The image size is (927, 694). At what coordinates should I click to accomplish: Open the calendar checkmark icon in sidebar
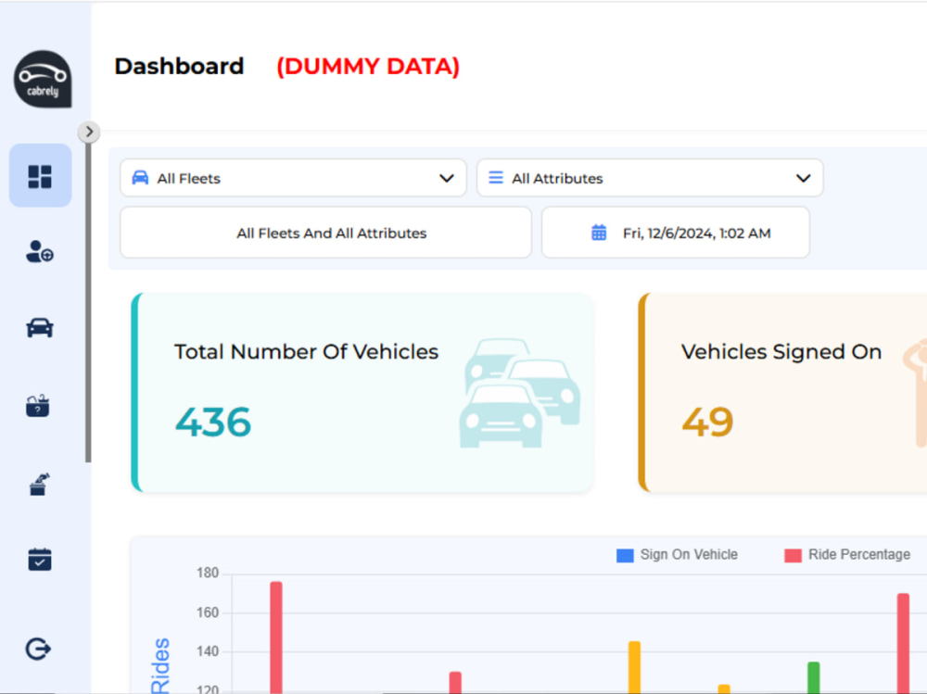pos(40,560)
